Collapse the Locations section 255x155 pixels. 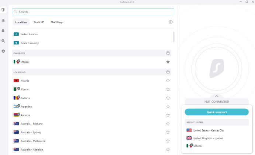[x=168, y=72]
